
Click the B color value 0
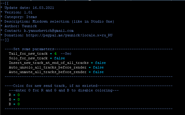(x=18, y=104)
